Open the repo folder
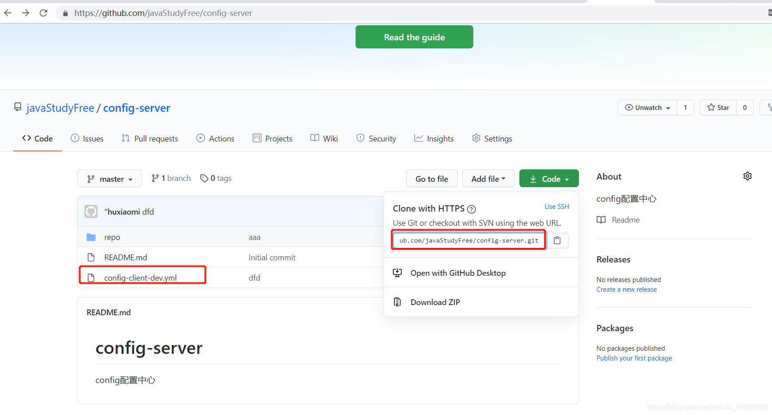This screenshot has height=415, width=772. point(112,237)
